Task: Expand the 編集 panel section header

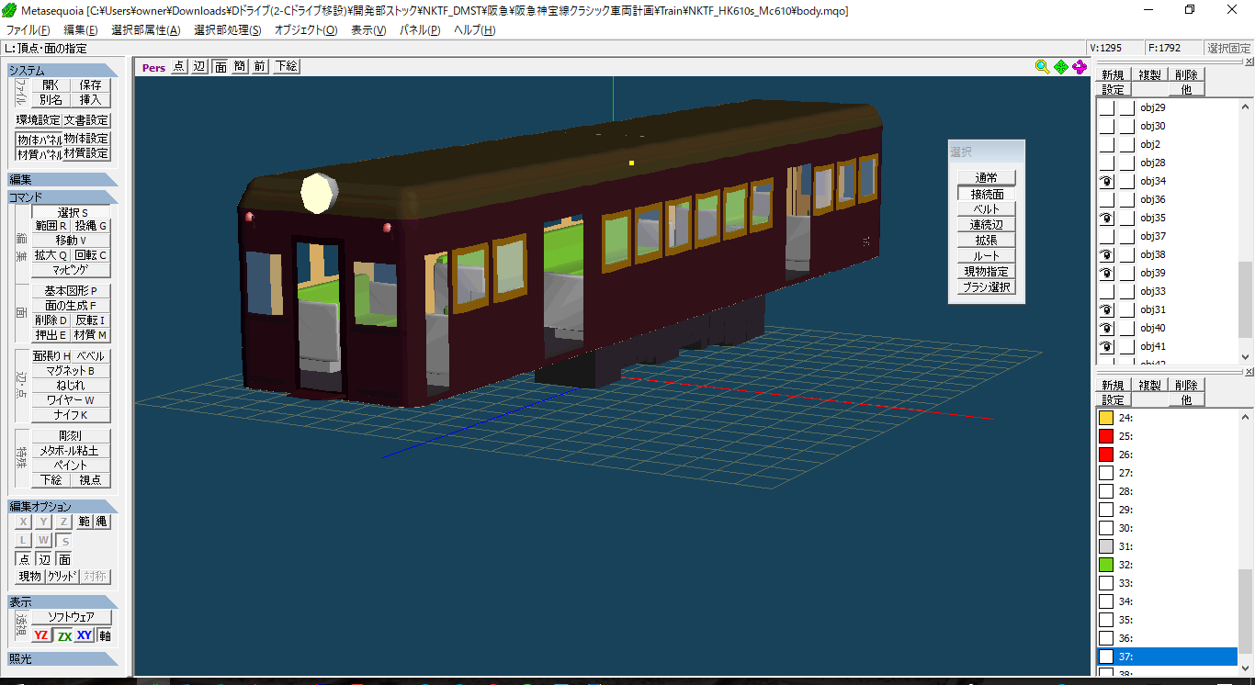Action: [62, 180]
